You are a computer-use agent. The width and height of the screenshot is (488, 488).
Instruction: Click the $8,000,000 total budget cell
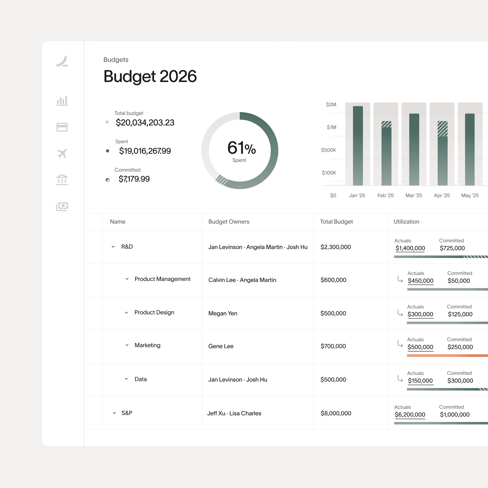336,413
